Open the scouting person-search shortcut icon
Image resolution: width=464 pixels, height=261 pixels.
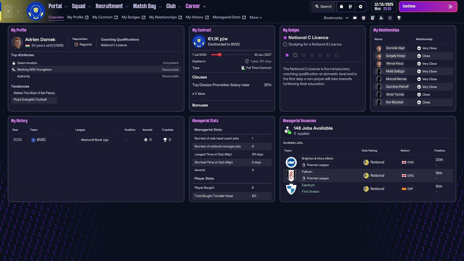tap(381, 18)
